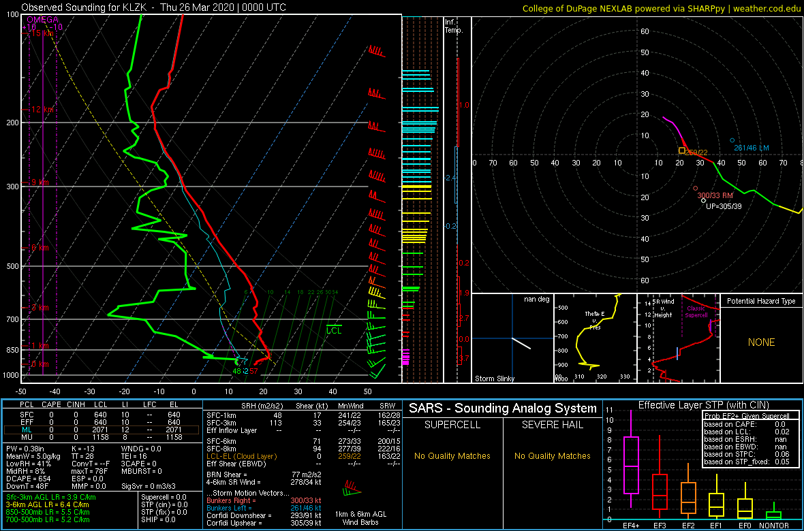The width and height of the screenshot is (804, 531).
Task: Click the 300/33 RM hodograph label
Action: click(714, 196)
